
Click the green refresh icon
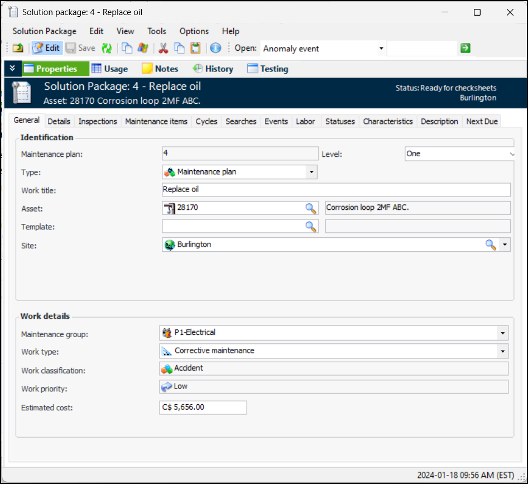(106, 49)
